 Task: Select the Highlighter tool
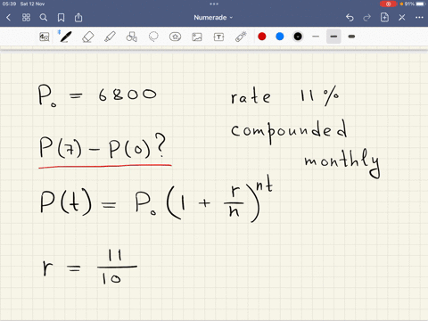click(x=110, y=37)
